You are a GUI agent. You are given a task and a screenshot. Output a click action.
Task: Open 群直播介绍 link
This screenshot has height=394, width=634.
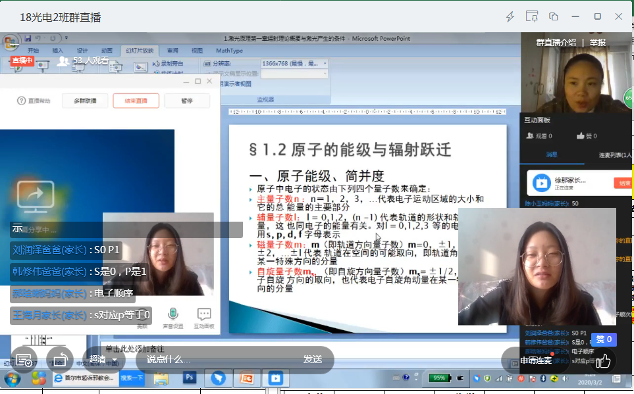(x=556, y=43)
